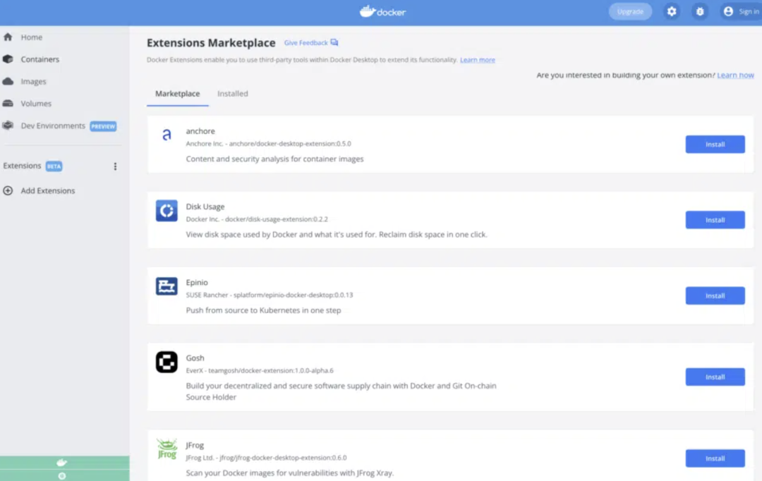Open the Learn how link
Image resolution: width=762 pixels, height=481 pixels.
pos(735,75)
